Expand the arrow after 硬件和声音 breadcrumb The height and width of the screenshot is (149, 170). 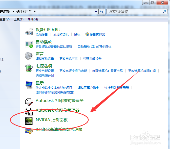coord(35,11)
